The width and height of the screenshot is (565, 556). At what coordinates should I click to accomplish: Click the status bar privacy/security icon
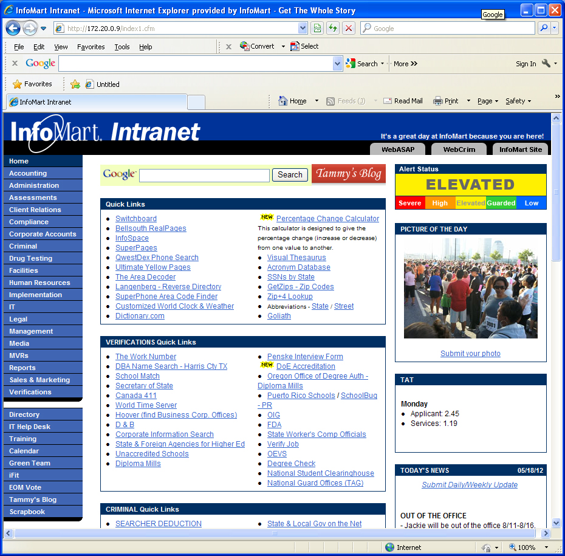(486, 547)
